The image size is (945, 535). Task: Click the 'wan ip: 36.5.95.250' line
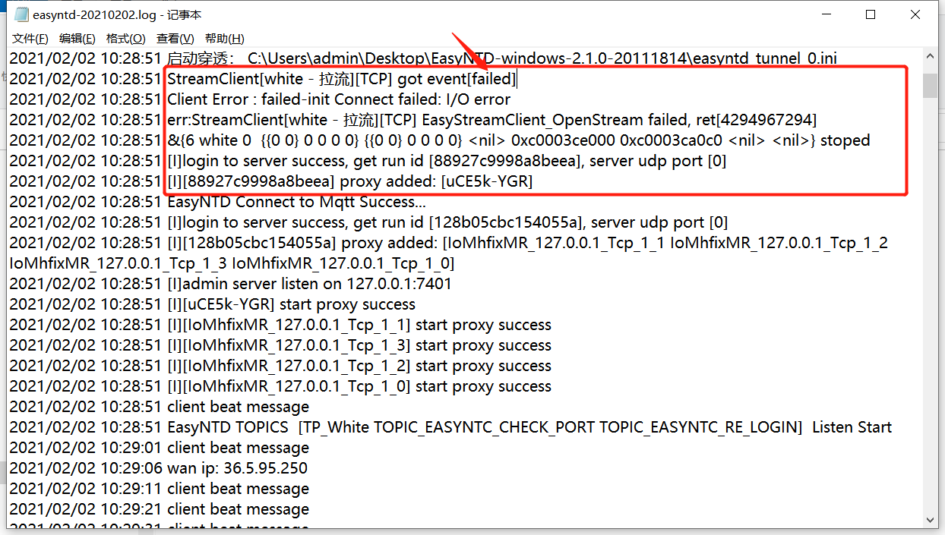tap(158, 468)
